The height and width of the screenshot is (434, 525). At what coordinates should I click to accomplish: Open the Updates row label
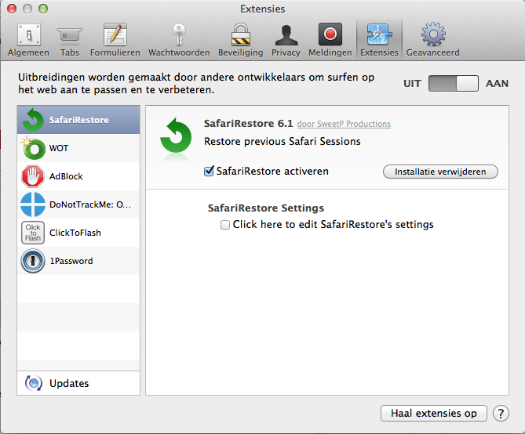tap(69, 383)
